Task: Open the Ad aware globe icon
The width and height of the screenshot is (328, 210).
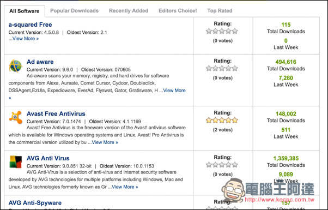Action: point(15,66)
